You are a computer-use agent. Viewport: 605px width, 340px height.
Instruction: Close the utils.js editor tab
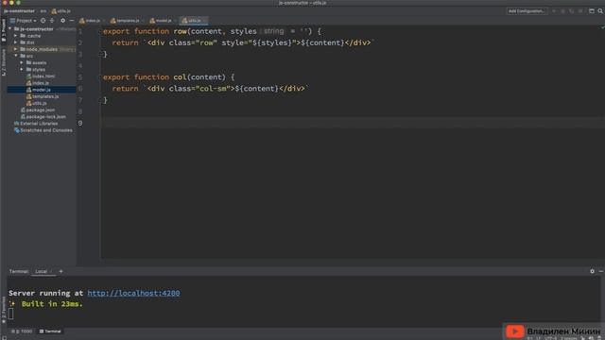205,21
